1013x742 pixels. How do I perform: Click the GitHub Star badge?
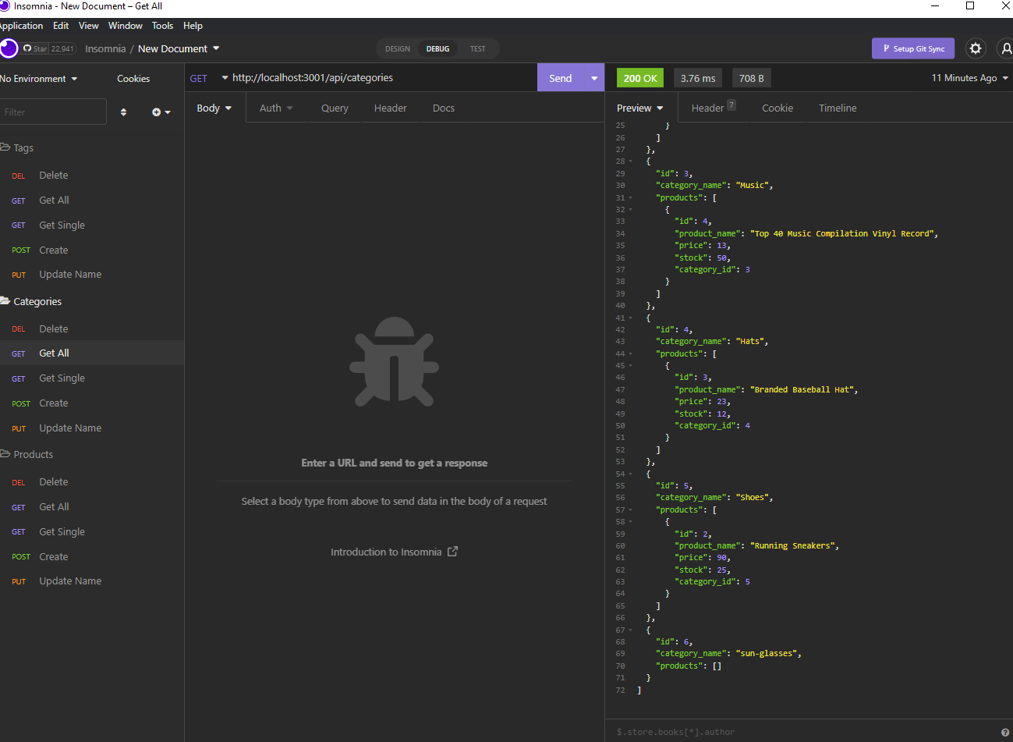point(48,48)
